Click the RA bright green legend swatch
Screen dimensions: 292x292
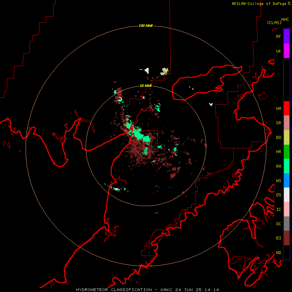click(286, 166)
